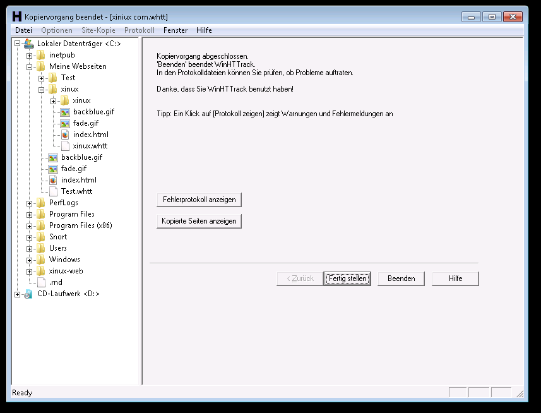This screenshot has width=541, height=413.
Task: Click Kopierte Seiten anzeigen button
Action: (199, 221)
